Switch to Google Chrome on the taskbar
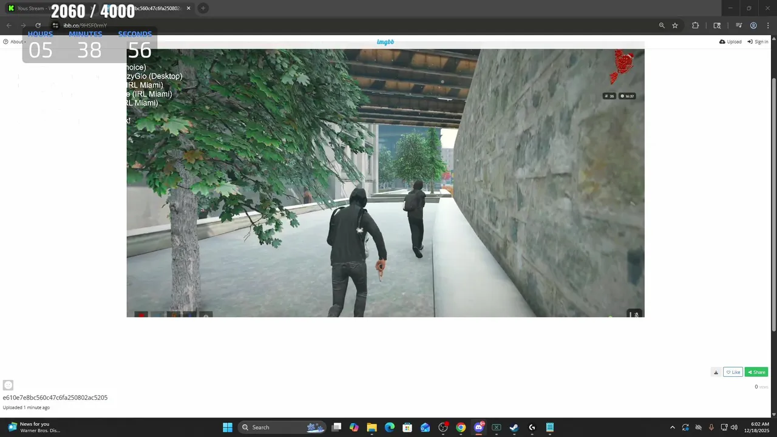 pyautogui.click(x=461, y=427)
